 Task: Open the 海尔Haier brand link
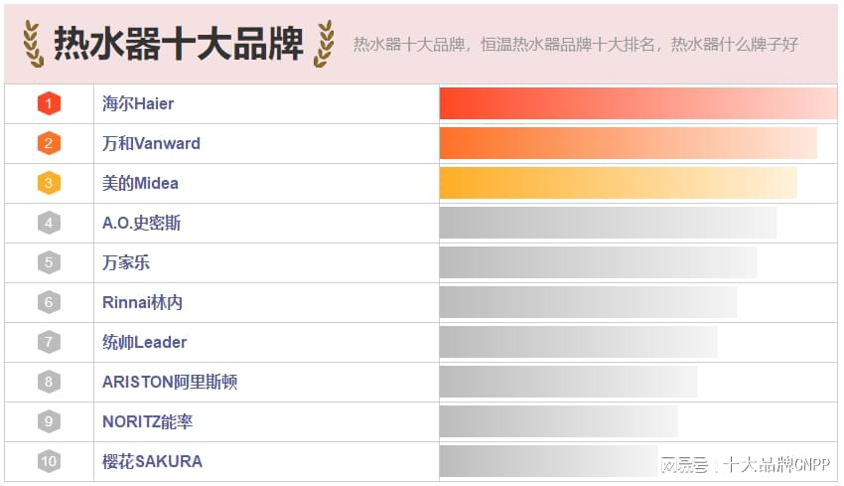pos(138,103)
